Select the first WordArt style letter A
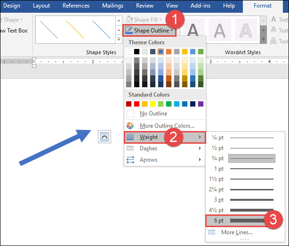 (193, 30)
